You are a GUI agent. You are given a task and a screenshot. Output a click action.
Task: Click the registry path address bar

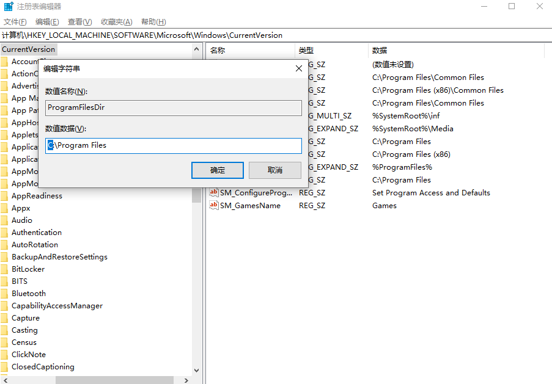click(275, 35)
